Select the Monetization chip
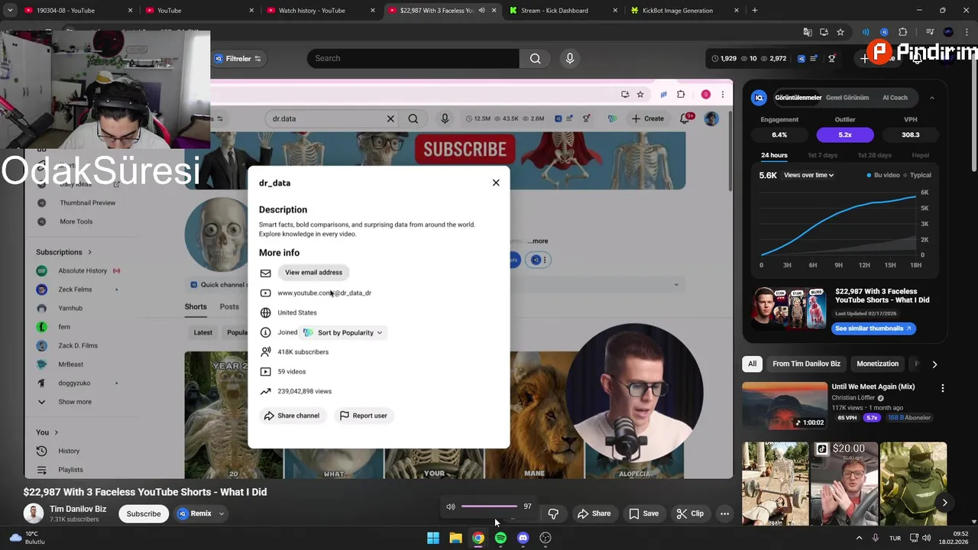 click(877, 364)
